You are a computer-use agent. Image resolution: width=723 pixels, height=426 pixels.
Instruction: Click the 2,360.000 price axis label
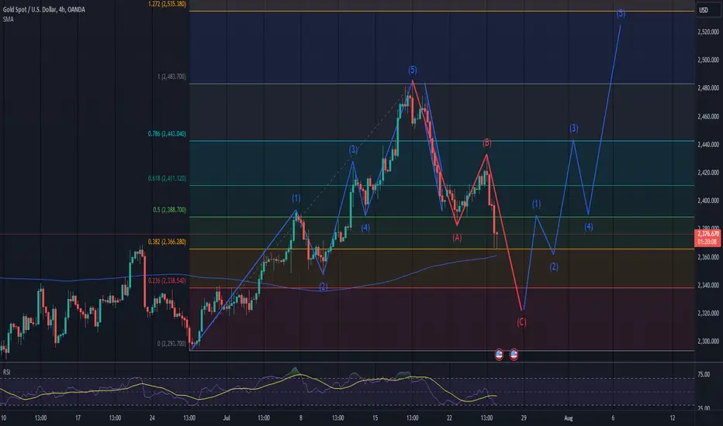click(x=708, y=257)
